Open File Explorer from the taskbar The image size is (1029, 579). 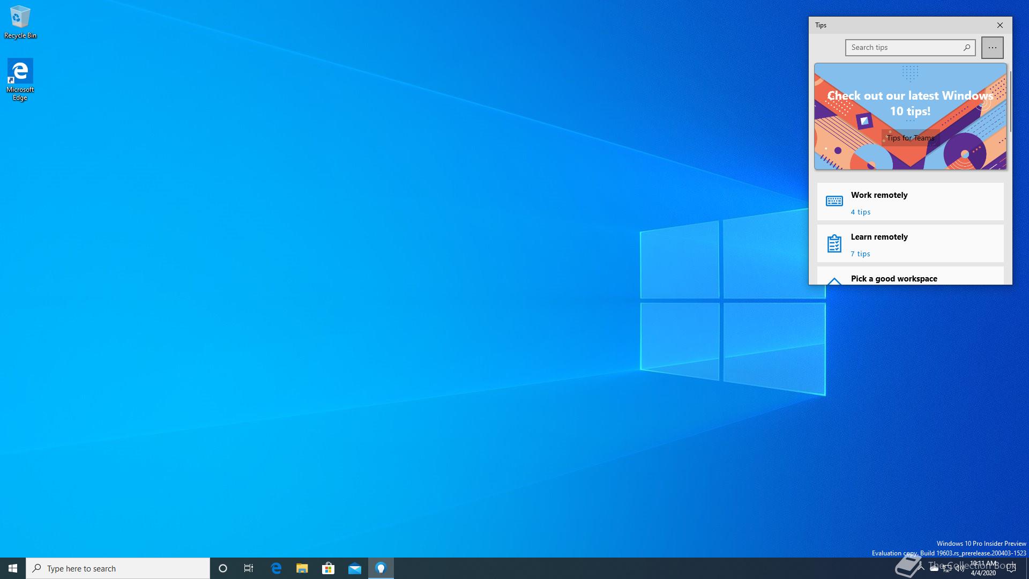[302, 568]
